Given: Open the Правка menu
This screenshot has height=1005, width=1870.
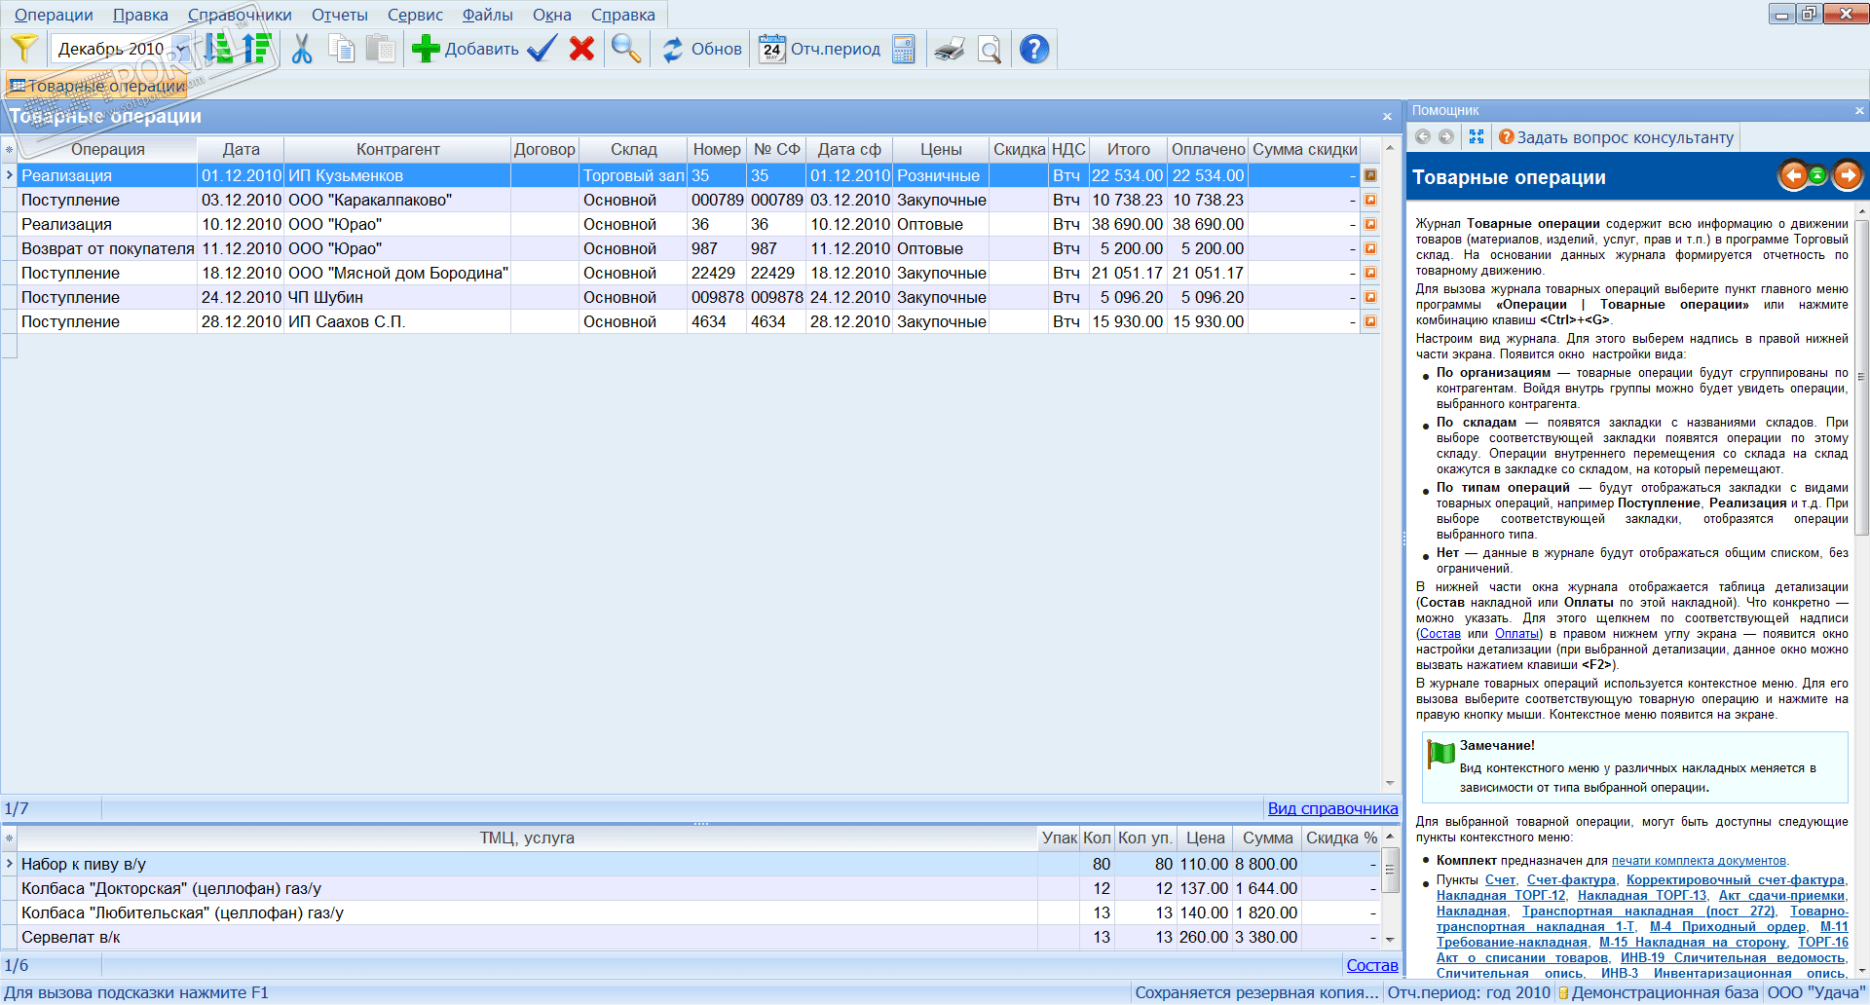Looking at the screenshot, I should tap(140, 15).
